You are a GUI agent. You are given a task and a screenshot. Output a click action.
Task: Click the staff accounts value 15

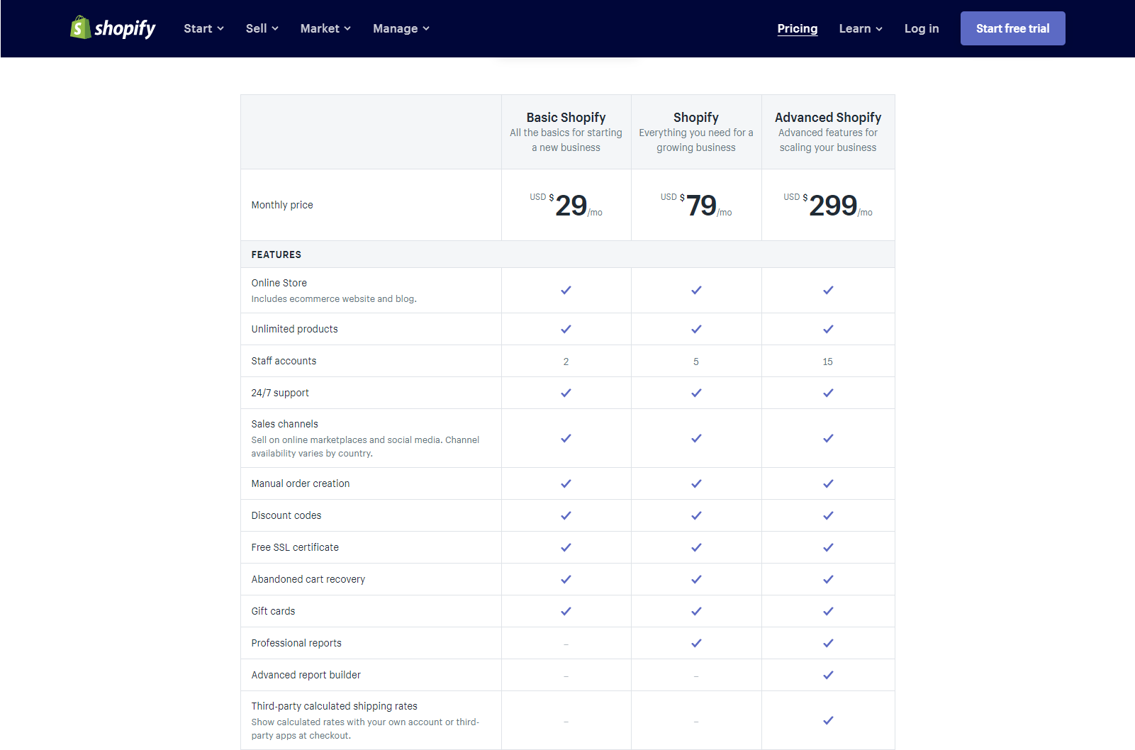tap(827, 362)
